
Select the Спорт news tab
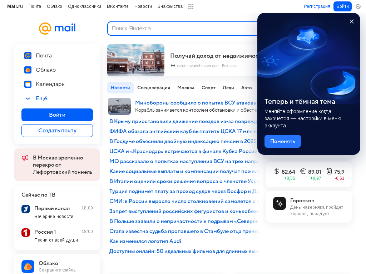point(208,88)
